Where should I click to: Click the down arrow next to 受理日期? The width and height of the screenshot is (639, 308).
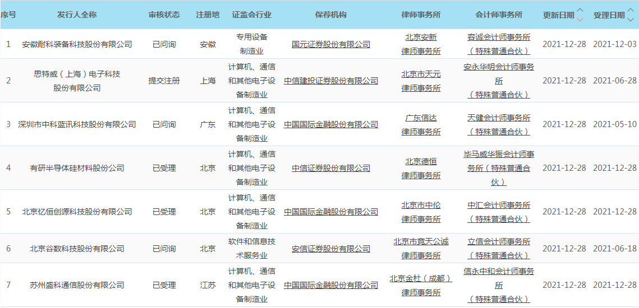click(631, 19)
